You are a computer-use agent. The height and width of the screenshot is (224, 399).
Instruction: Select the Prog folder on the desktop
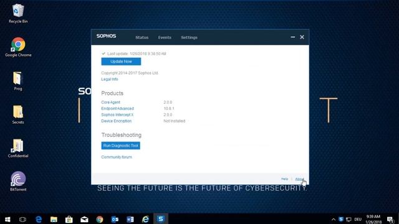18,81
